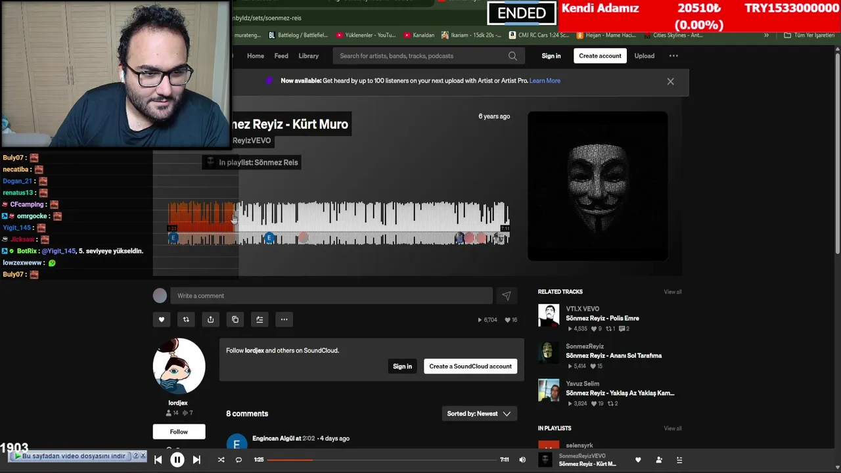The width and height of the screenshot is (841, 473).
Task: Pause the playing track
Action: (177, 460)
